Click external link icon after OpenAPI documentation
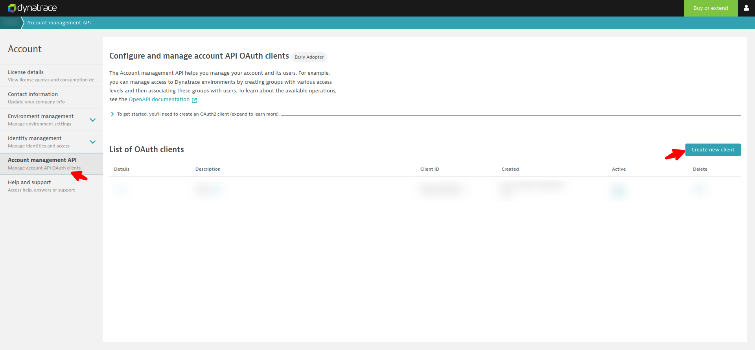755x350 pixels. pos(194,100)
